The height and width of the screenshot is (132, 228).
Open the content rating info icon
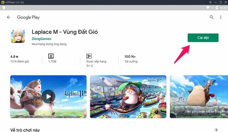(x=92, y=66)
